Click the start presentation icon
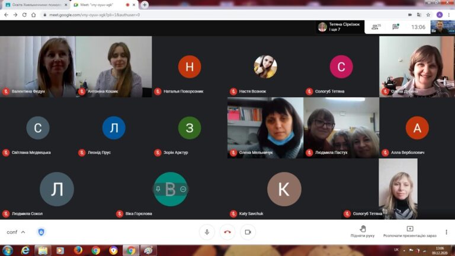The width and height of the screenshot is (455, 256). (x=410, y=229)
